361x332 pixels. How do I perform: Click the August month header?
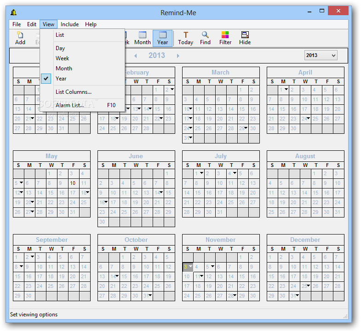coord(305,156)
